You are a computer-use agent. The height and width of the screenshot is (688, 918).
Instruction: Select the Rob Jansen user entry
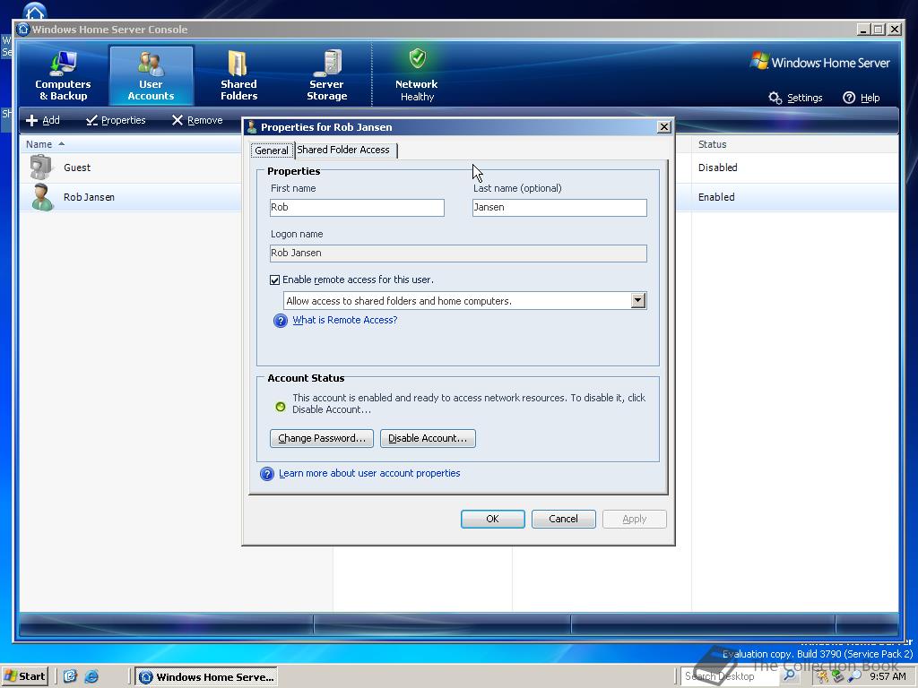click(89, 197)
